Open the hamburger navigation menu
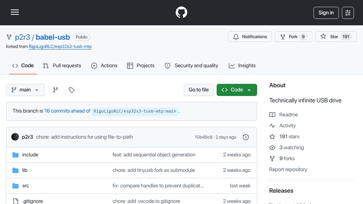The height and width of the screenshot is (204, 363). pos(15,12)
